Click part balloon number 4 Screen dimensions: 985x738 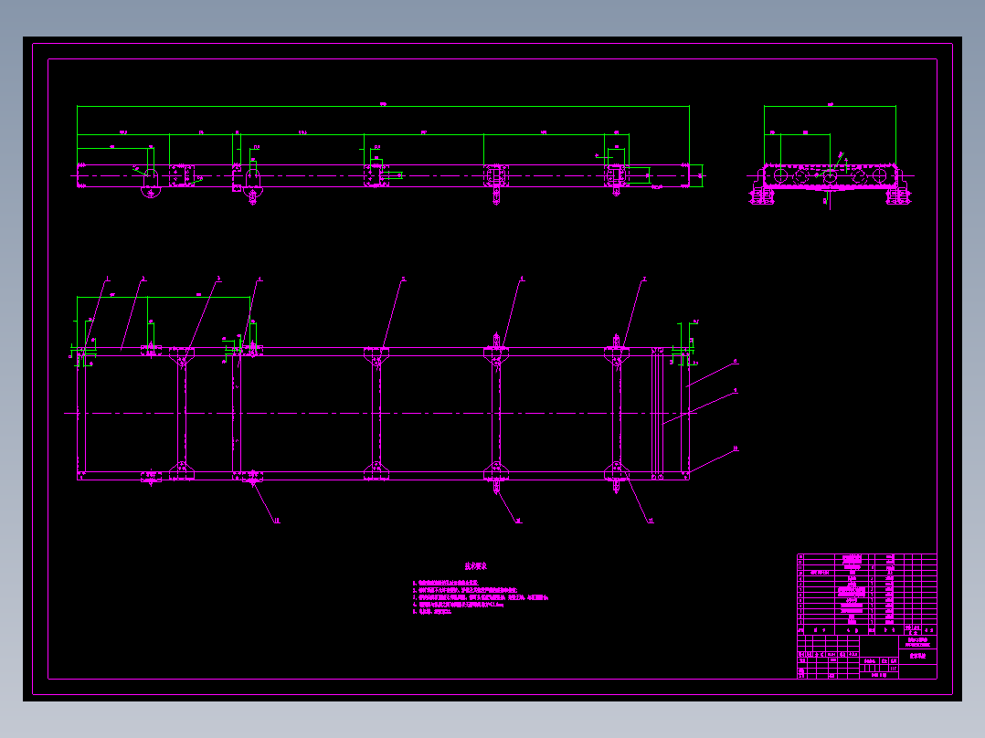(x=259, y=279)
